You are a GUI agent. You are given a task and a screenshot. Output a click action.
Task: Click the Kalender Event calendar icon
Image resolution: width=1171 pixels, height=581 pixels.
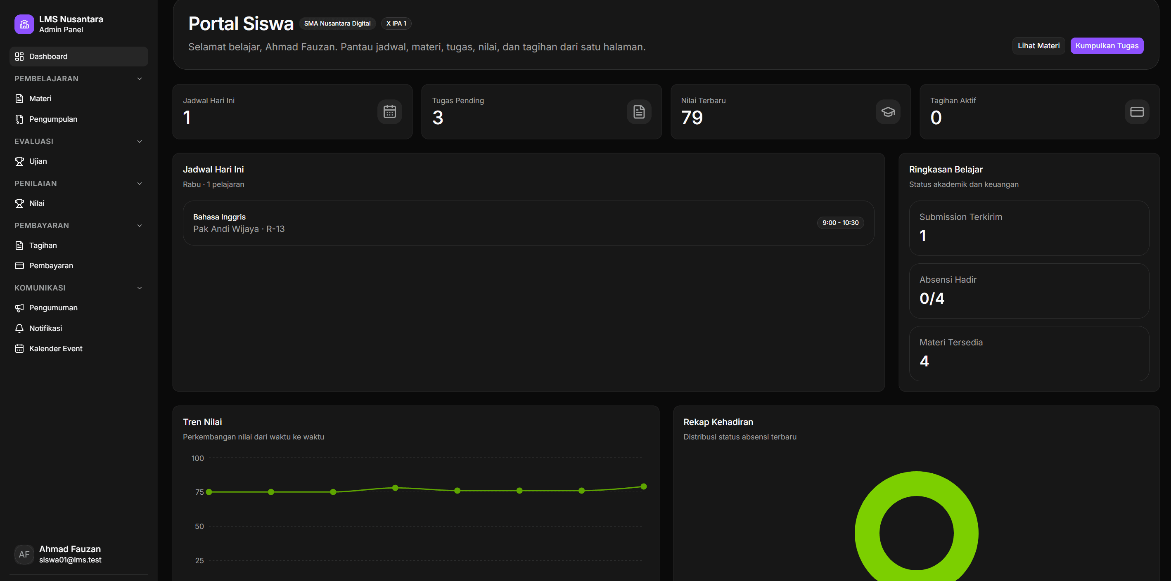19,348
